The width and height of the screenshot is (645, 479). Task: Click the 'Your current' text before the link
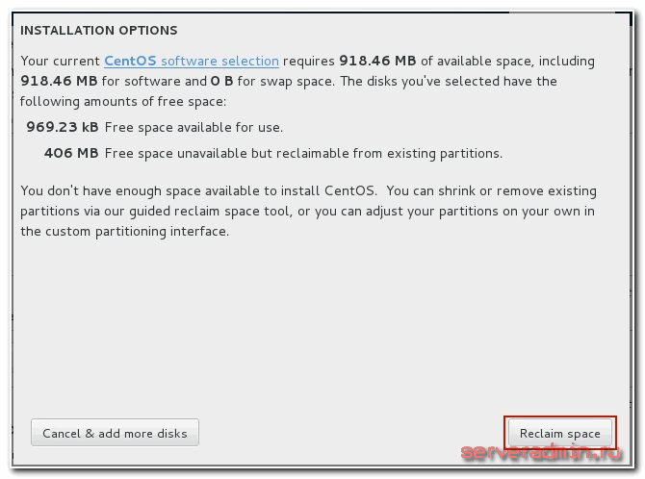coord(60,61)
